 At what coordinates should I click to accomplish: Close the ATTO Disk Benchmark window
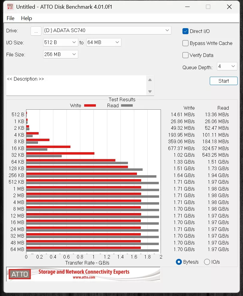coord(229,7)
